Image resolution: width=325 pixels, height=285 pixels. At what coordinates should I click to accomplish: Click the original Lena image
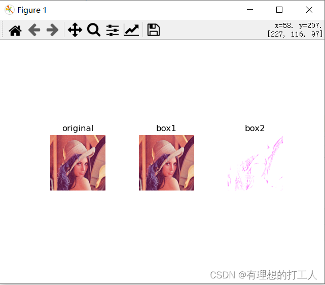78,163
